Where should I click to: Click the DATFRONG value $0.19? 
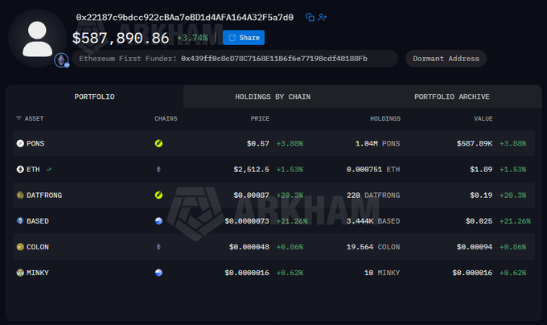pyautogui.click(x=481, y=195)
